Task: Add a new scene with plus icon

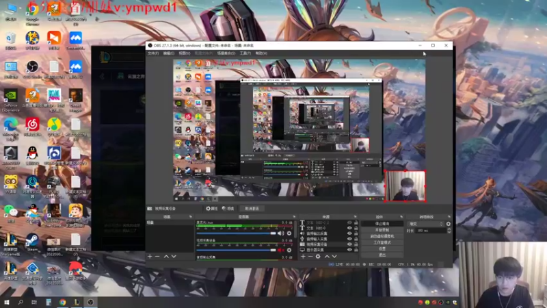Action: pos(150,256)
